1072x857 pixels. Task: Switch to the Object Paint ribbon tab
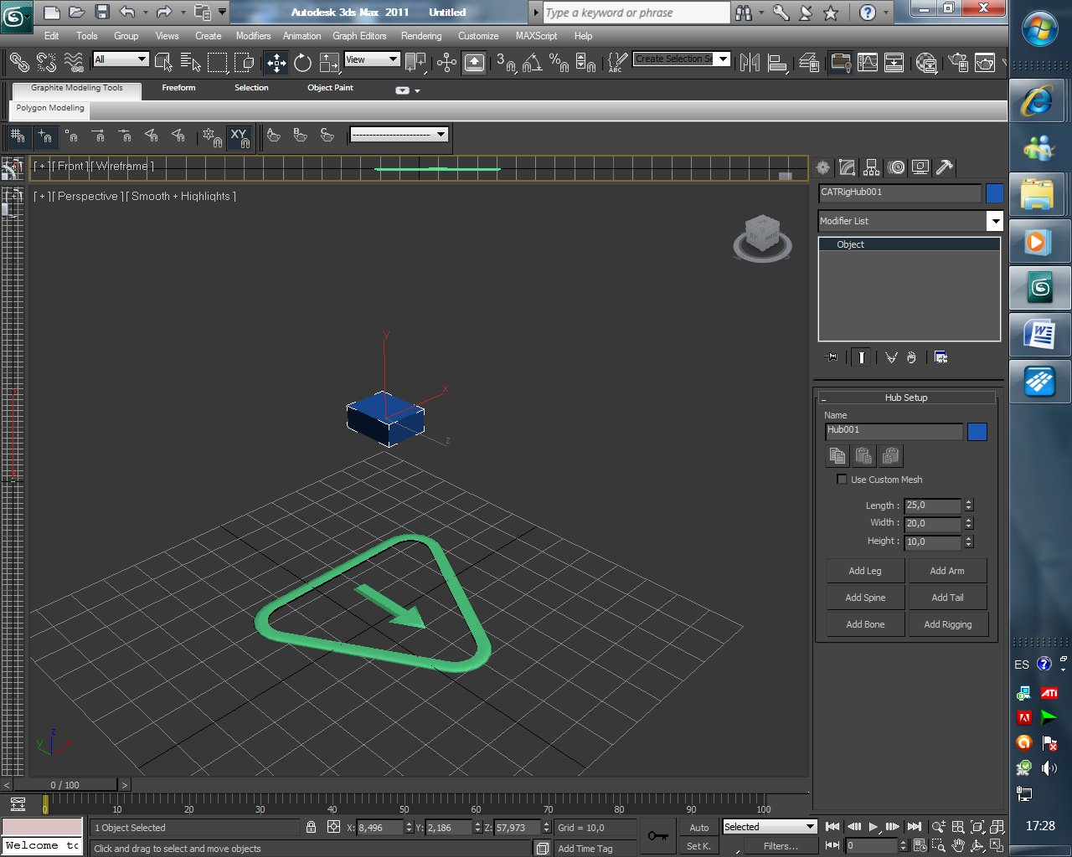[x=330, y=88]
